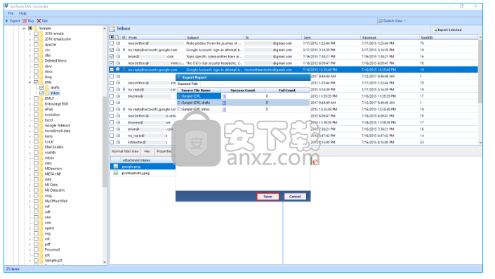Open success count link for EML\inbox

(224, 110)
